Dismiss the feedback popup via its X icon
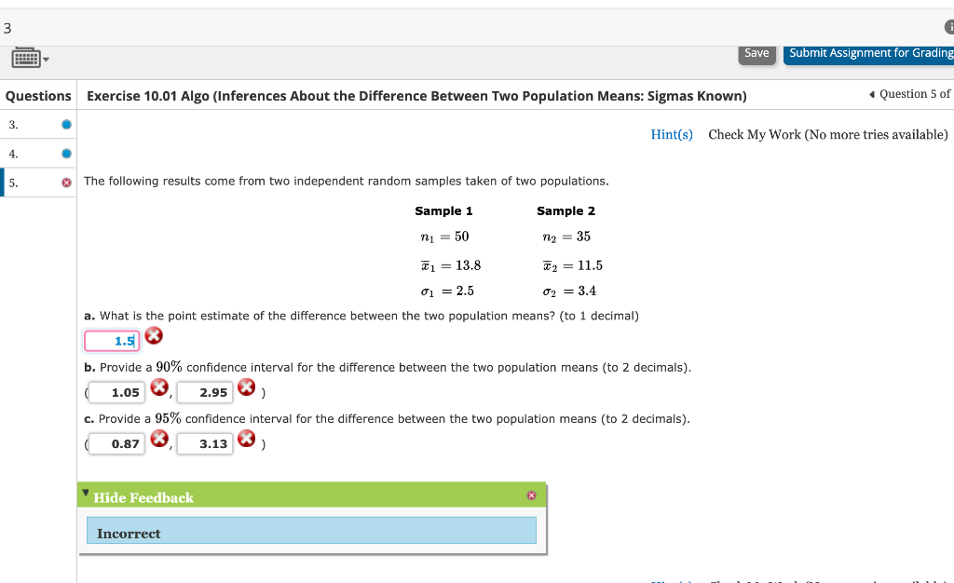Viewport: 954px width, 583px height. tap(532, 495)
